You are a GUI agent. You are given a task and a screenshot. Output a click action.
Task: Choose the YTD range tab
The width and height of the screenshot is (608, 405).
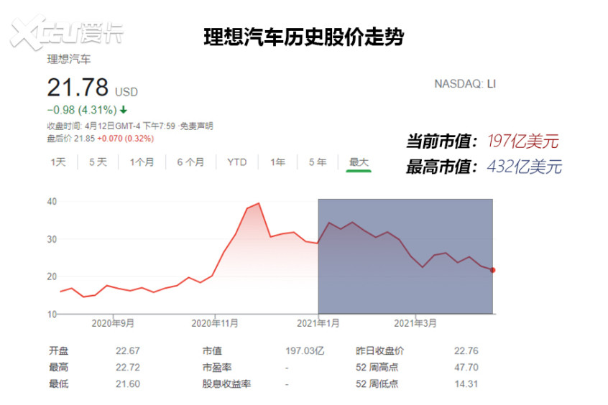click(x=237, y=162)
